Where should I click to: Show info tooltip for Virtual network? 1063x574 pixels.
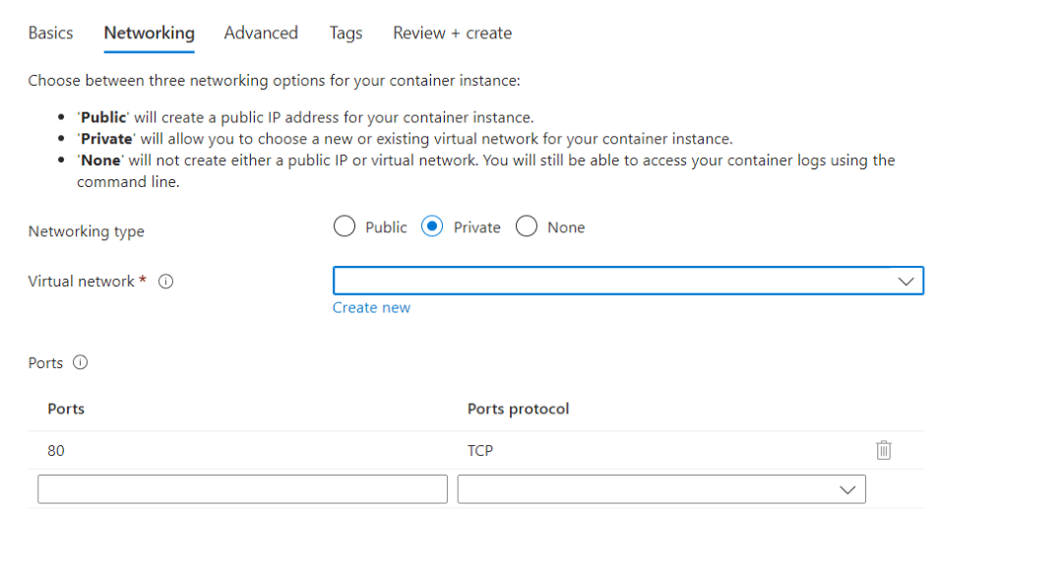pos(166,282)
